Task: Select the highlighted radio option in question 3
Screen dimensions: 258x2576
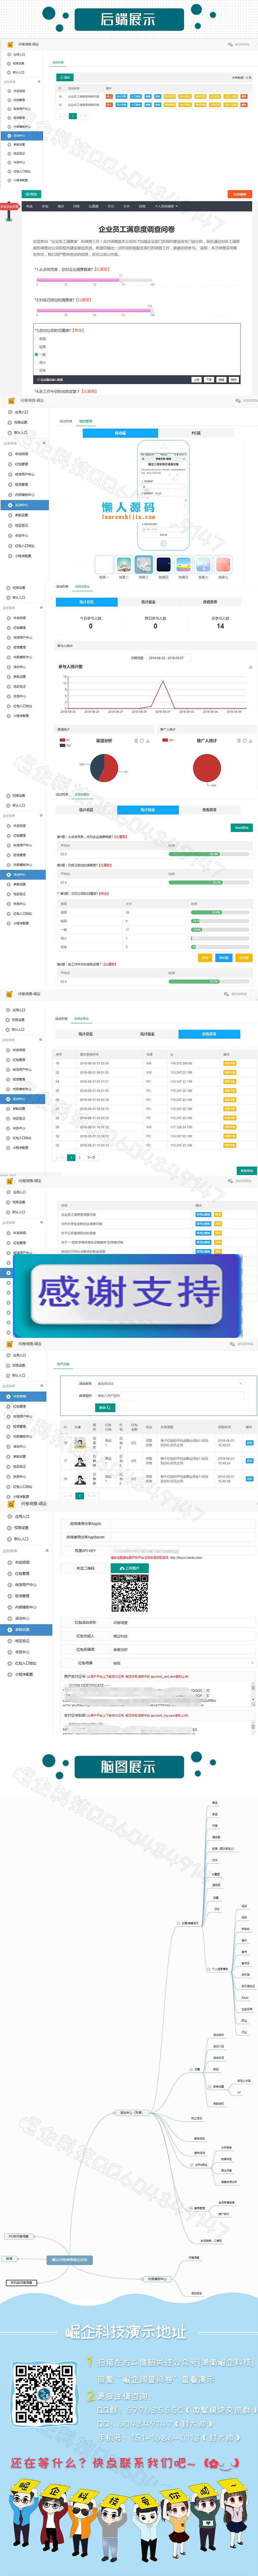Action: coord(37,354)
